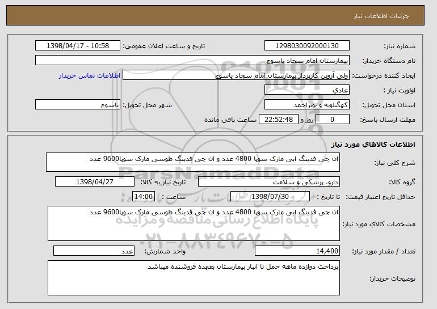The width and height of the screenshot is (437, 309).
Task: Click the priority field عادی
Action: (307, 90)
